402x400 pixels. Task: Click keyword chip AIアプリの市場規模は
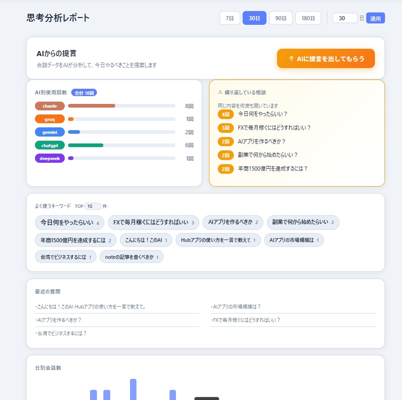point(294,240)
